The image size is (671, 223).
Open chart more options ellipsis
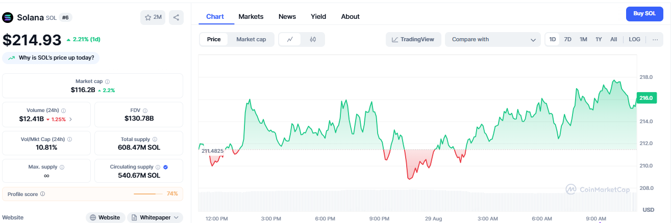pyautogui.click(x=655, y=39)
